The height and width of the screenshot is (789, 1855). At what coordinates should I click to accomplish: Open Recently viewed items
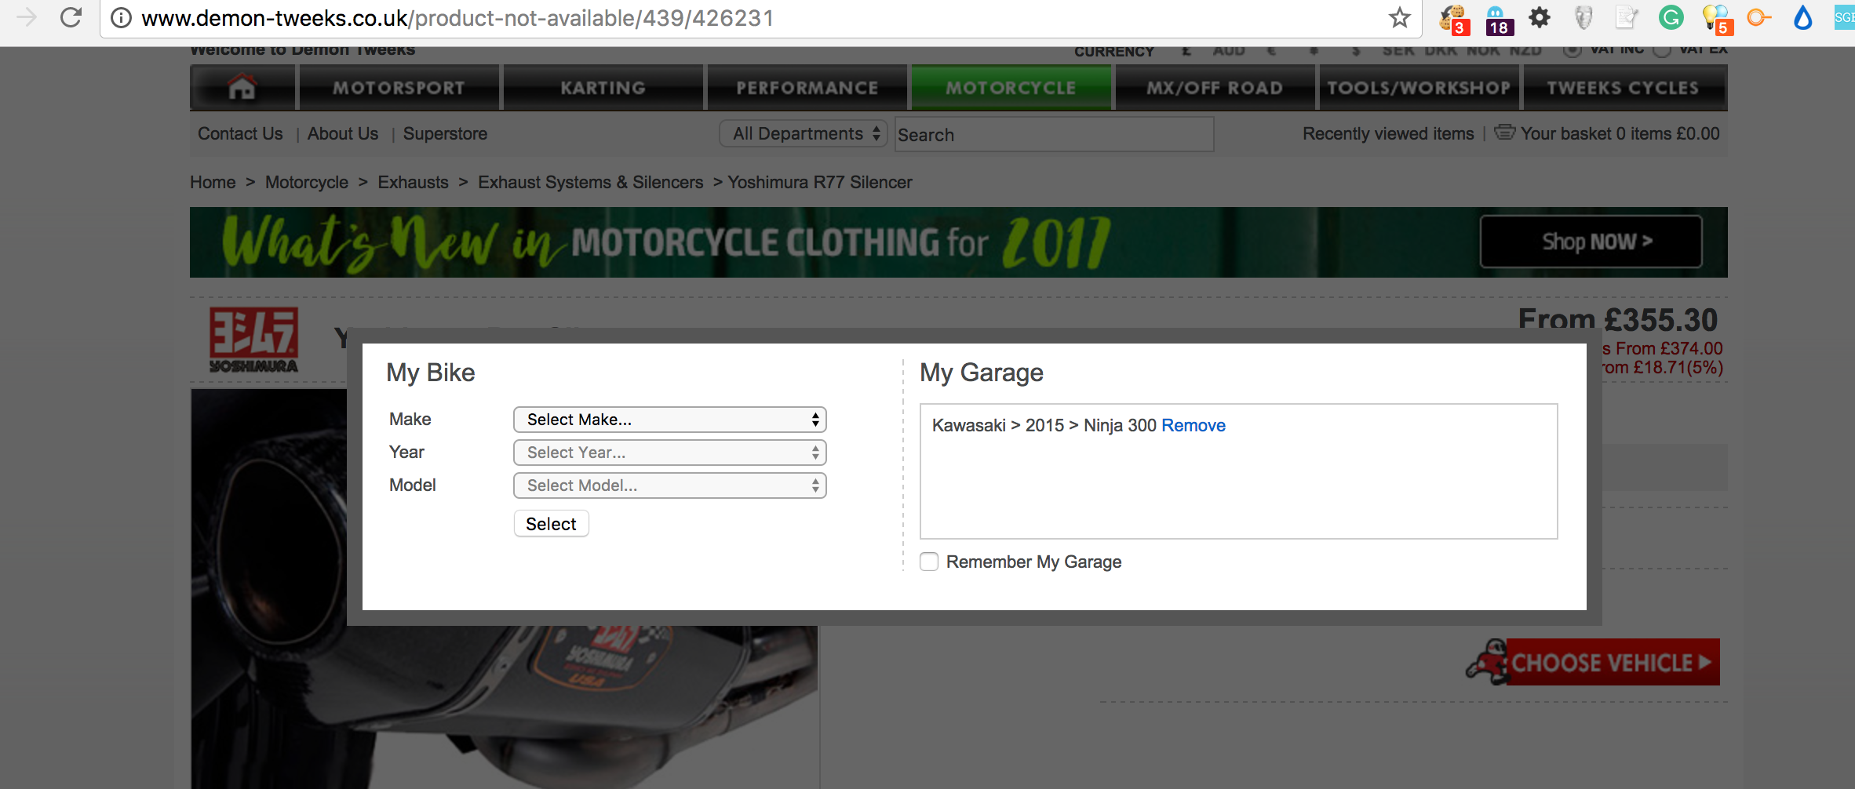tap(1388, 133)
